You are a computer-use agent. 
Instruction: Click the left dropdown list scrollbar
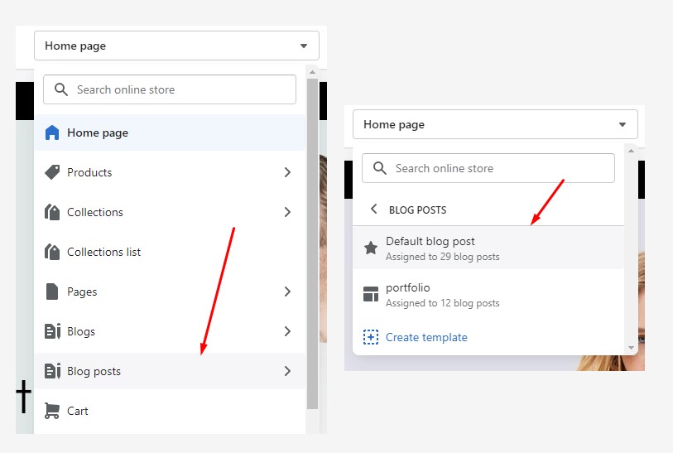(x=312, y=240)
